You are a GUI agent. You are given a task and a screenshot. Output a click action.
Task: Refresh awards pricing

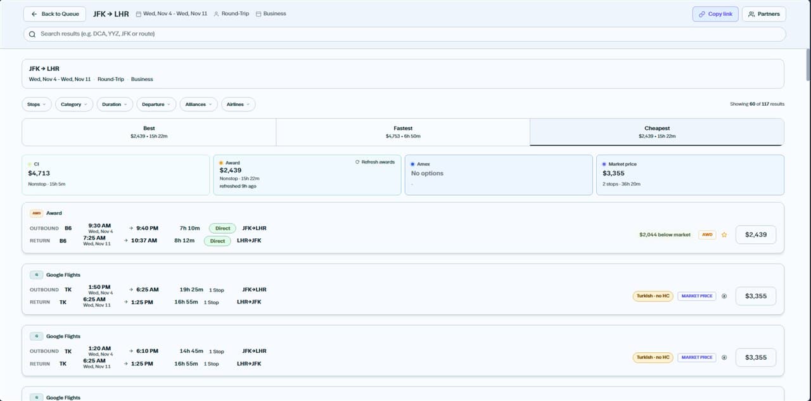pos(375,162)
